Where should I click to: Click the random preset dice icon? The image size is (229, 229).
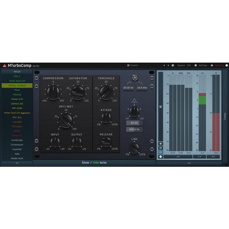click(x=173, y=65)
